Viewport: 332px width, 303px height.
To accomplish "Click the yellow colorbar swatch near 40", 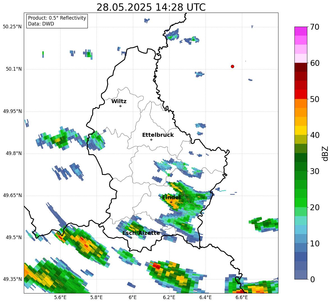I will [x=301, y=130].
